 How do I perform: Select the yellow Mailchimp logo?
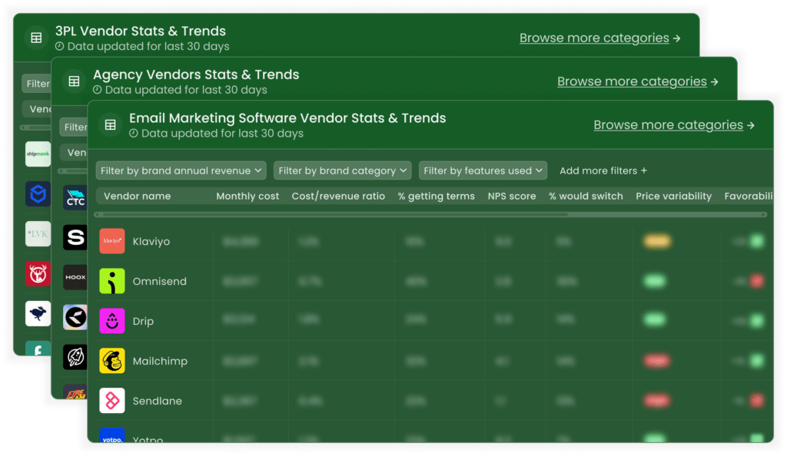tap(112, 361)
